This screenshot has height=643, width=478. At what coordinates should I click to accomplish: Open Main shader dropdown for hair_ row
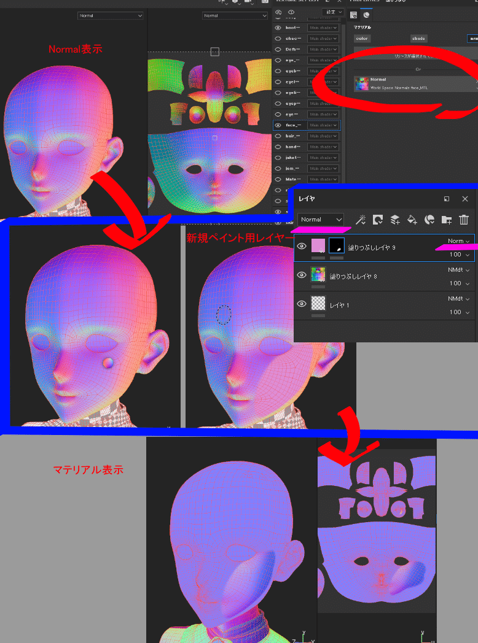(323, 136)
